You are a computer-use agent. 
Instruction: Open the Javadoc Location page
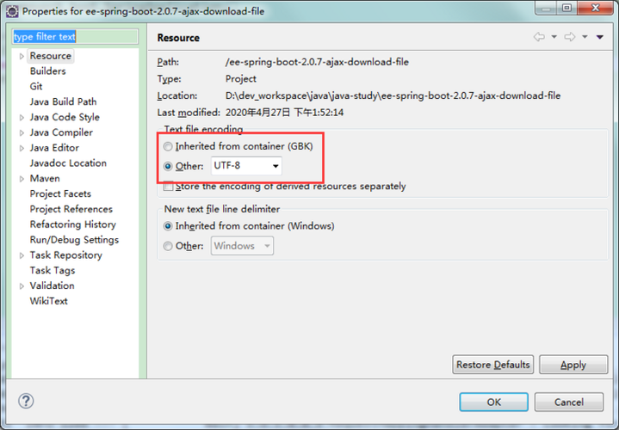[68, 163]
